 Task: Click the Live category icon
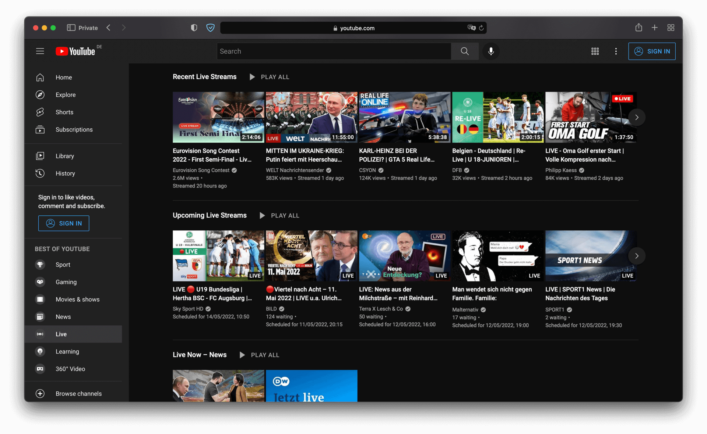point(40,334)
